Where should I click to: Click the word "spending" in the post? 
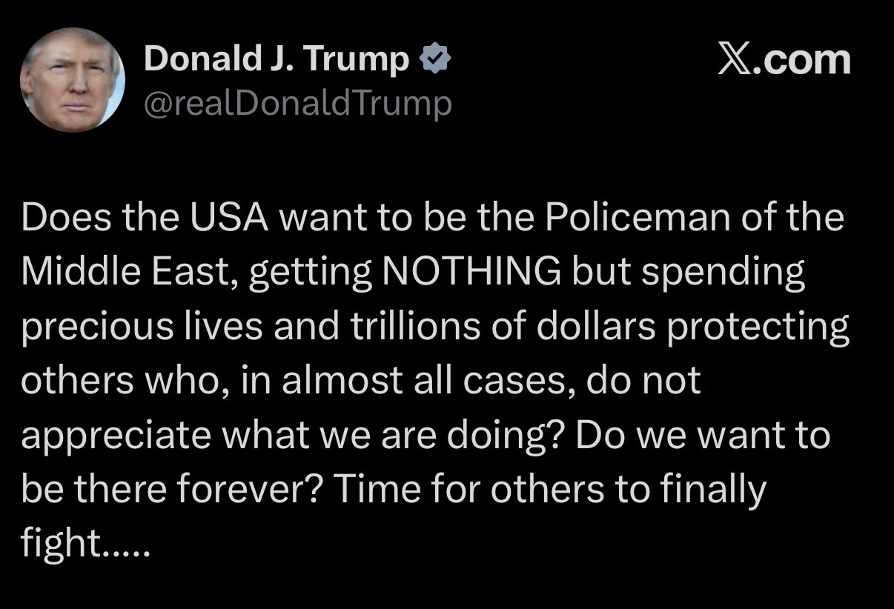723,273
